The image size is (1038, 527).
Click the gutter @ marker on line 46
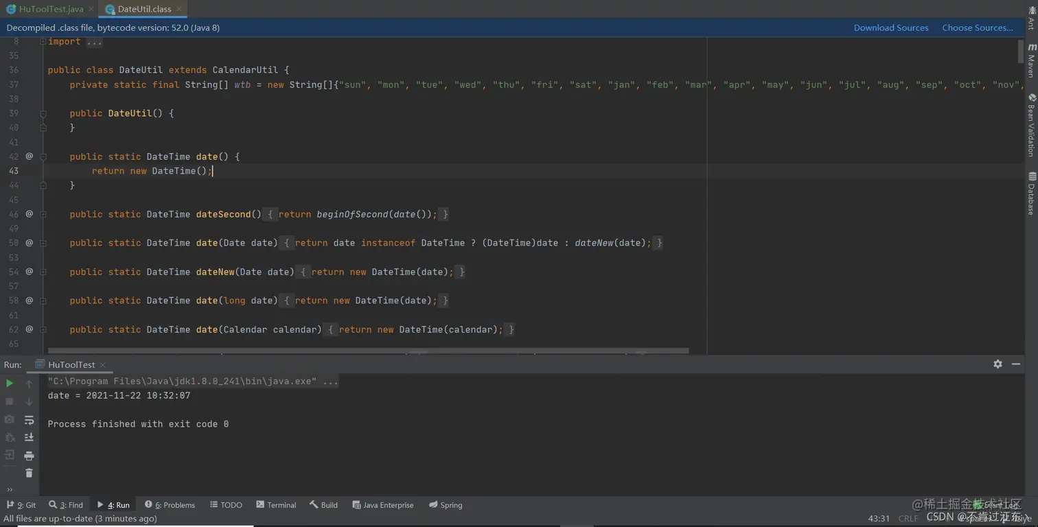coord(30,214)
